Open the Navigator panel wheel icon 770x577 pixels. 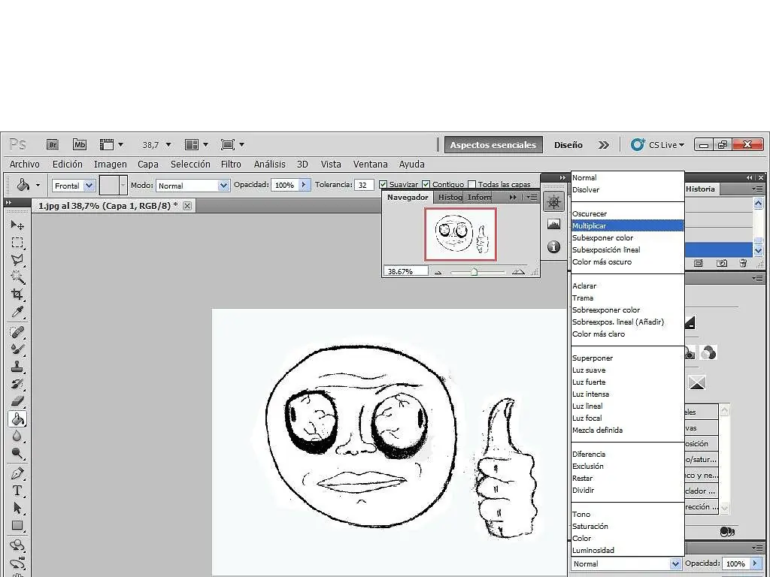553,202
